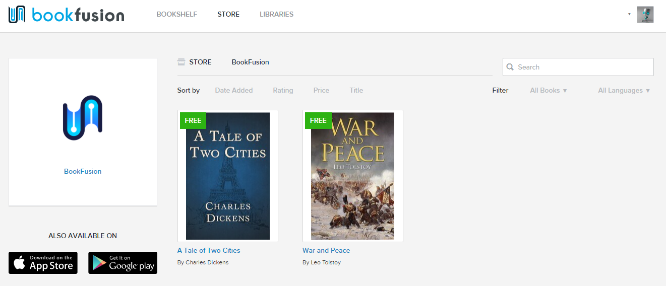Open the user avatar in top right
The width and height of the screenshot is (666, 286).
click(x=645, y=15)
